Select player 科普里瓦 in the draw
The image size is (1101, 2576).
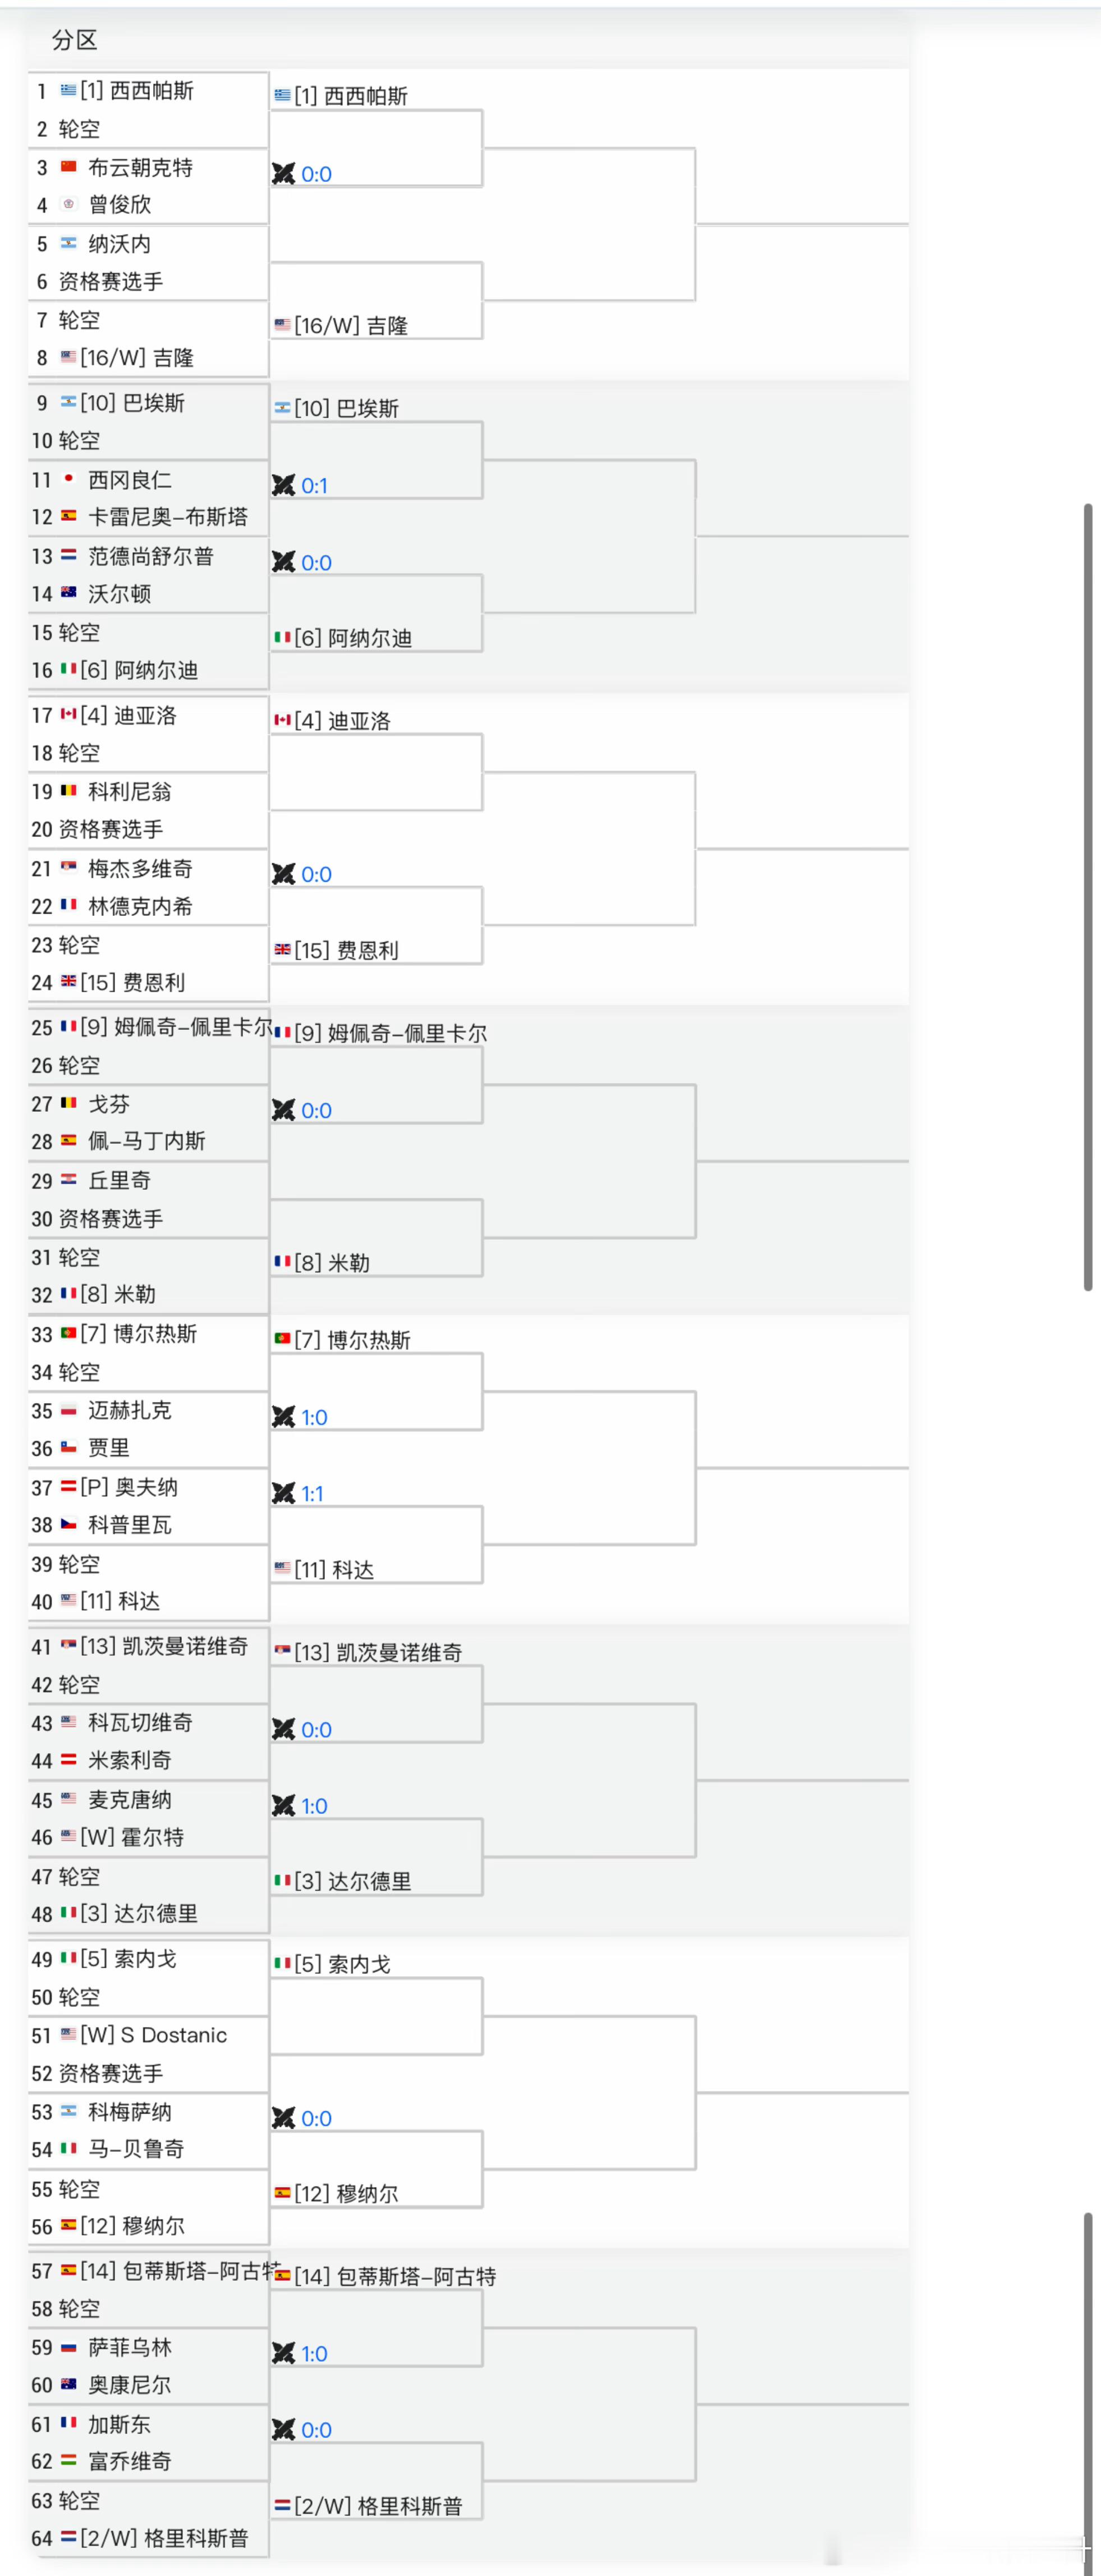pyautogui.click(x=130, y=1525)
